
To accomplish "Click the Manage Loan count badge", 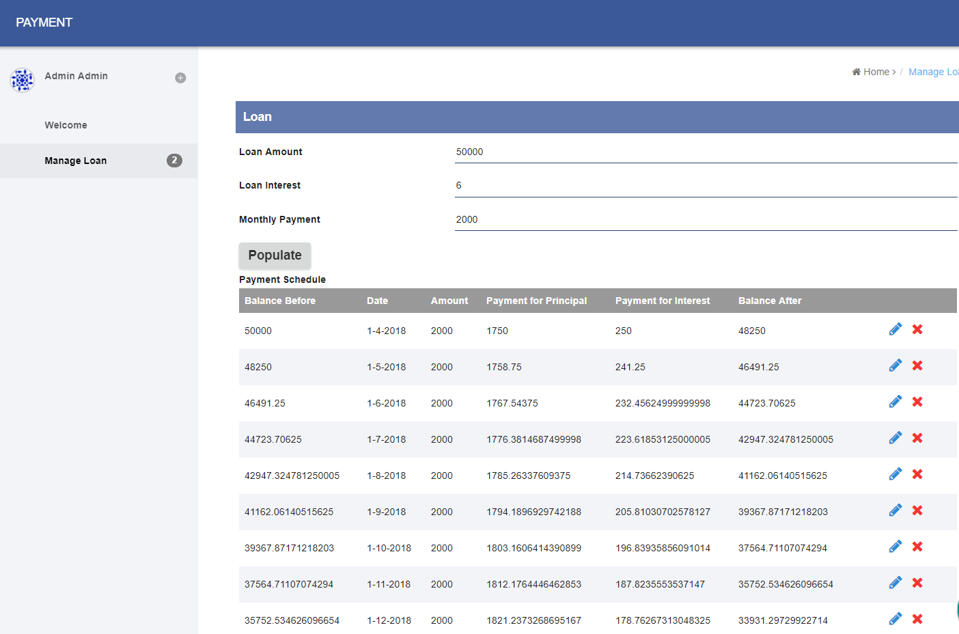I will [x=174, y=161].
